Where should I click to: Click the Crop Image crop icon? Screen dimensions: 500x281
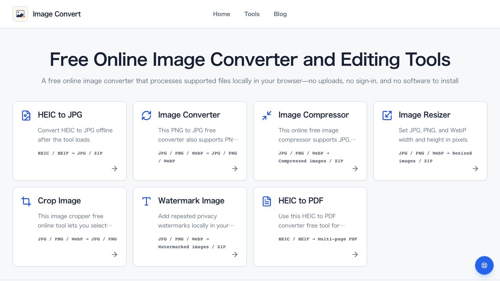(x=26, y=201)
